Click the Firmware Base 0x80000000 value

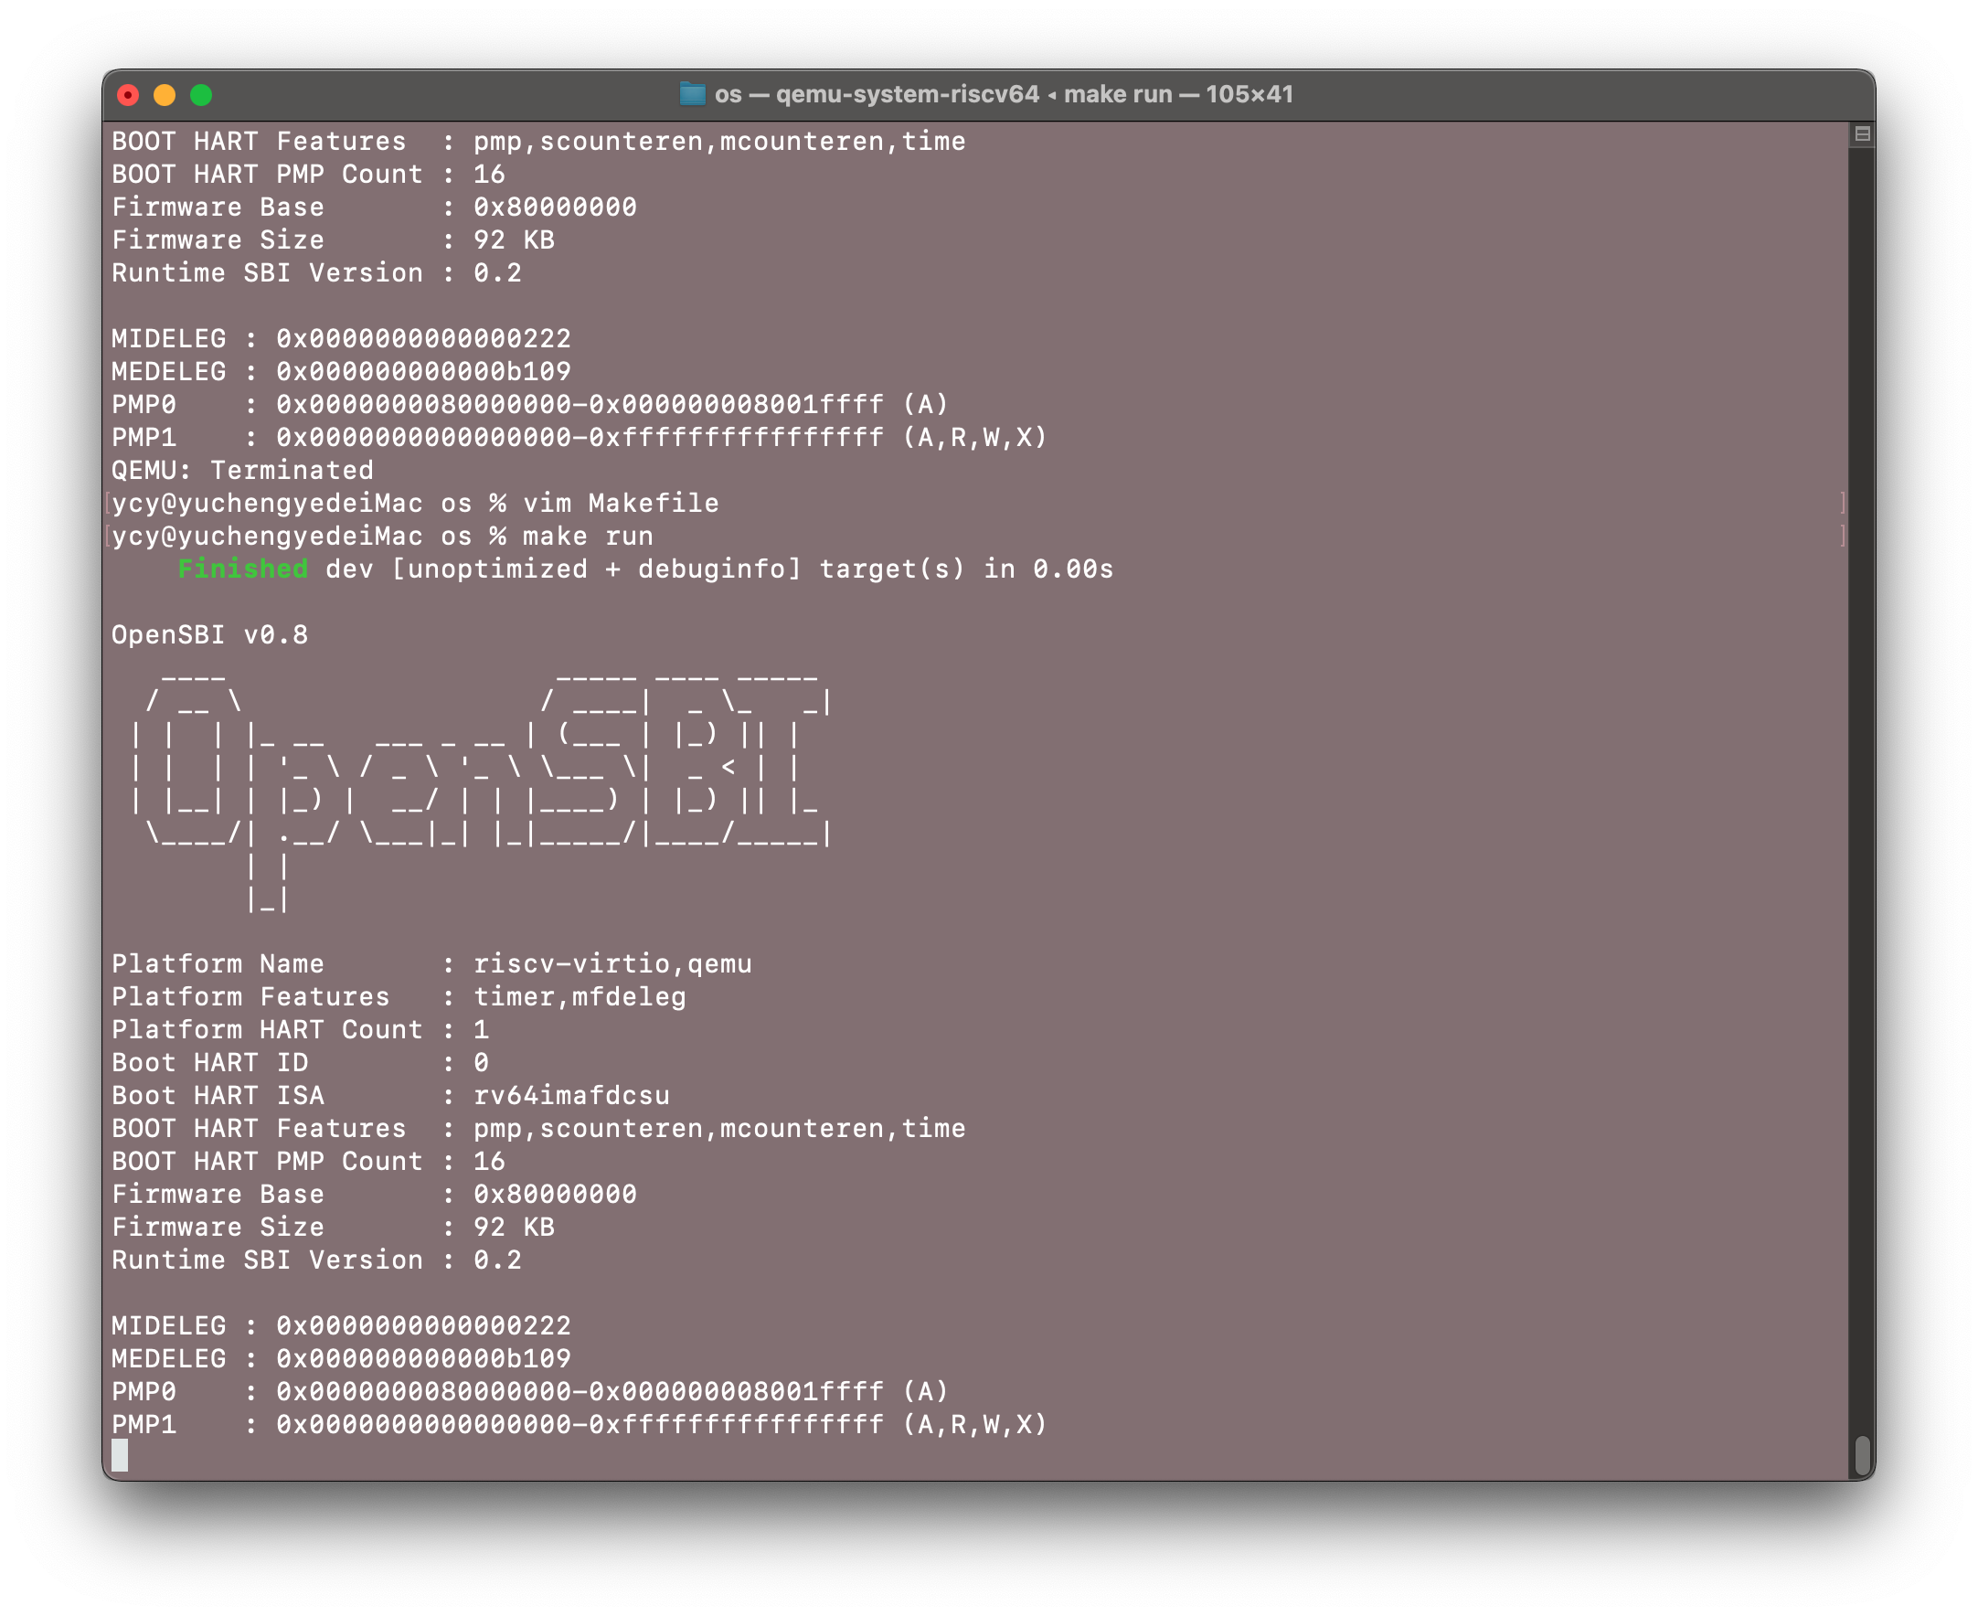coord(555,1194)
